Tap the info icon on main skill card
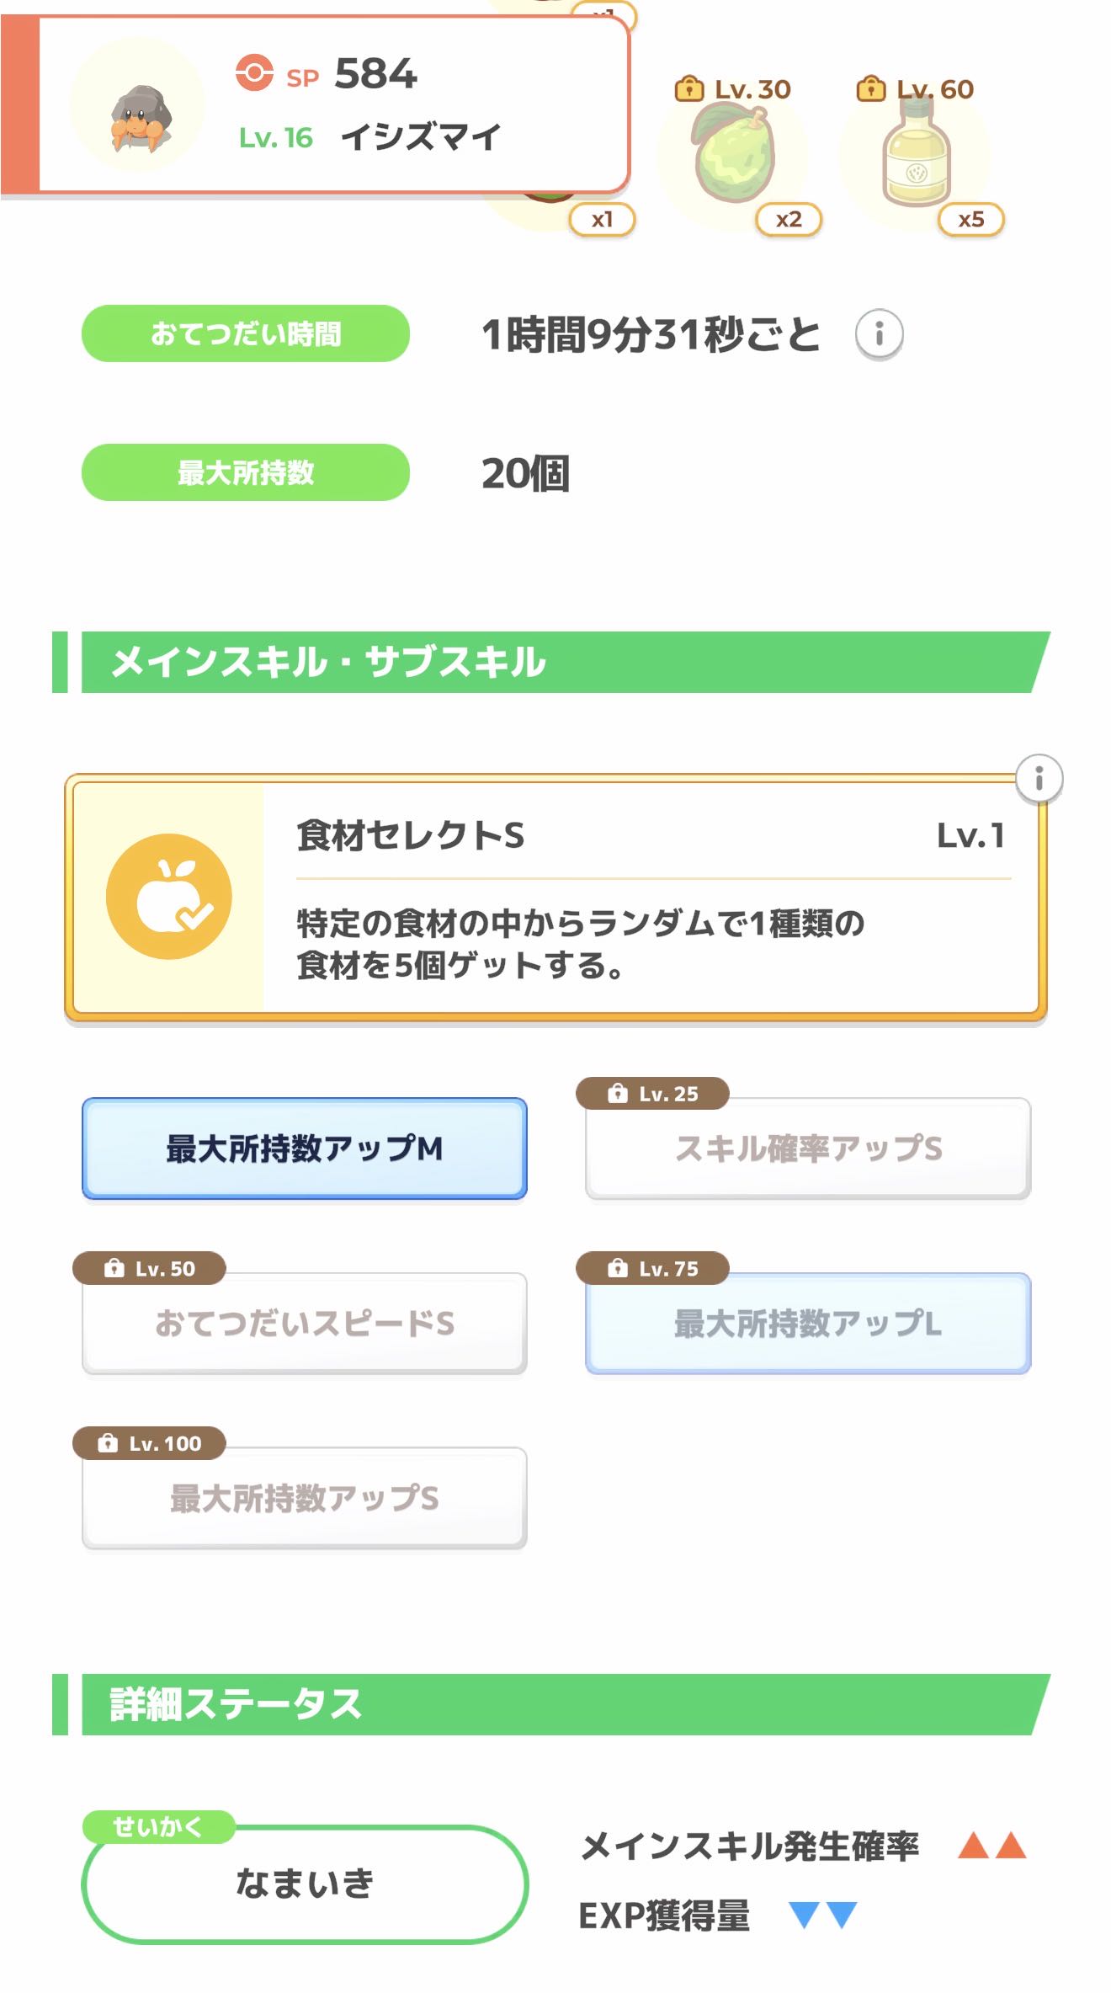The width and height of the screenshot is (1111, 1993). coord(1039,778)
